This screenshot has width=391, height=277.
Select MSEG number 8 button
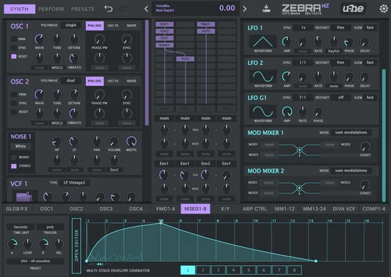[294, 270]
